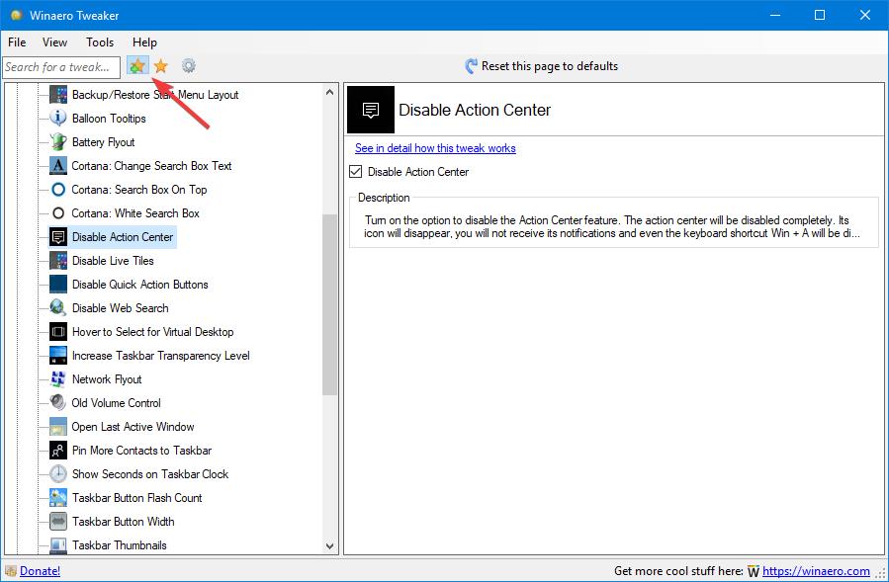Click the Cortana: Change Search Box Text letter icon
The height and width of the screenshot is (582, 889).
[57, 165]
